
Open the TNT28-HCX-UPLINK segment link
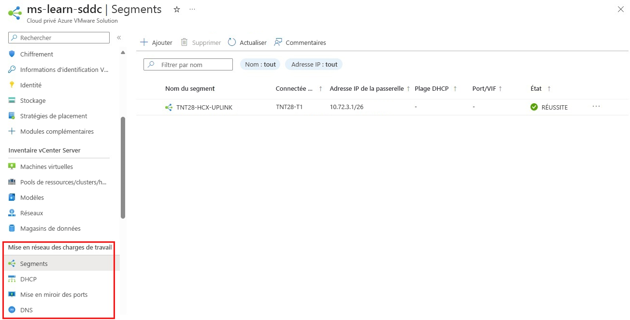[204, 107]
